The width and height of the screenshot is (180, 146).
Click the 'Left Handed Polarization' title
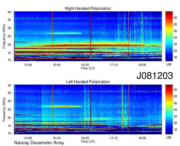(x=88, y=82)
